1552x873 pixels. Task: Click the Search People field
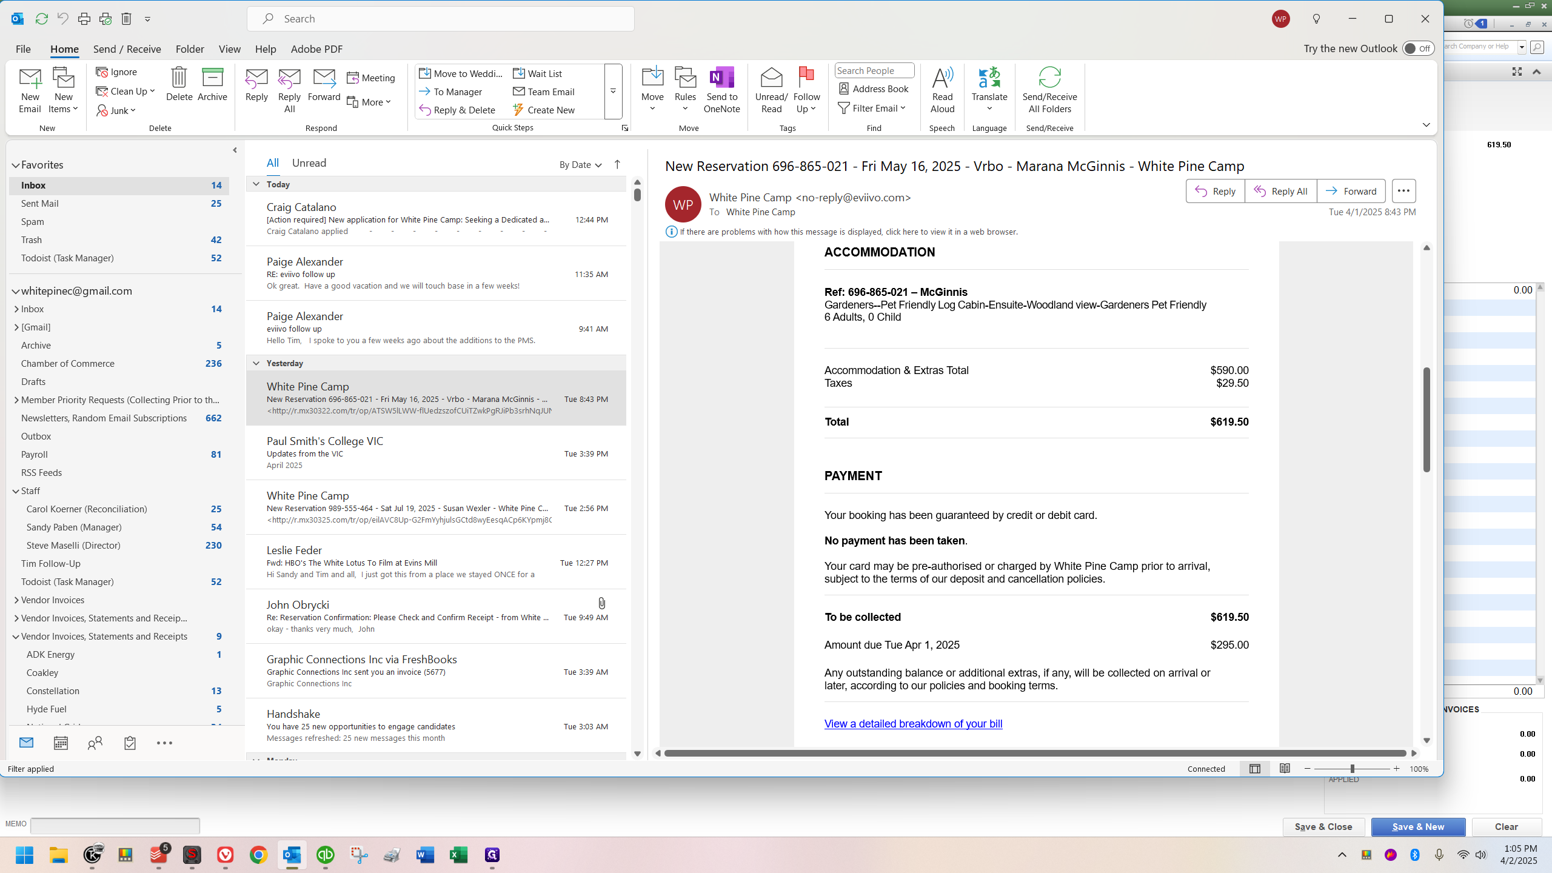point(874,70)
